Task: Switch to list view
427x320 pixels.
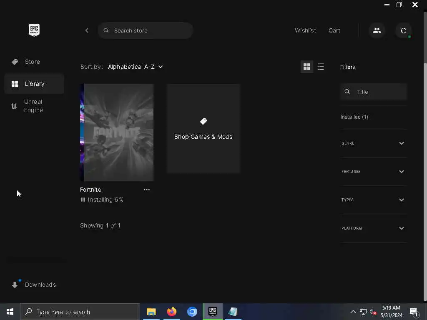Action: point(321,67)
